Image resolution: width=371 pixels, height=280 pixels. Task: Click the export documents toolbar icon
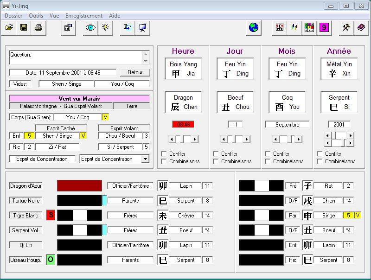tap(128, 28)
